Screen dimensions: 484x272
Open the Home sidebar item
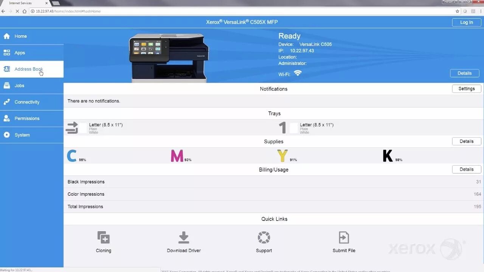point(32,36)
